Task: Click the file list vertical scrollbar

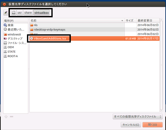Action: (162, 65)
